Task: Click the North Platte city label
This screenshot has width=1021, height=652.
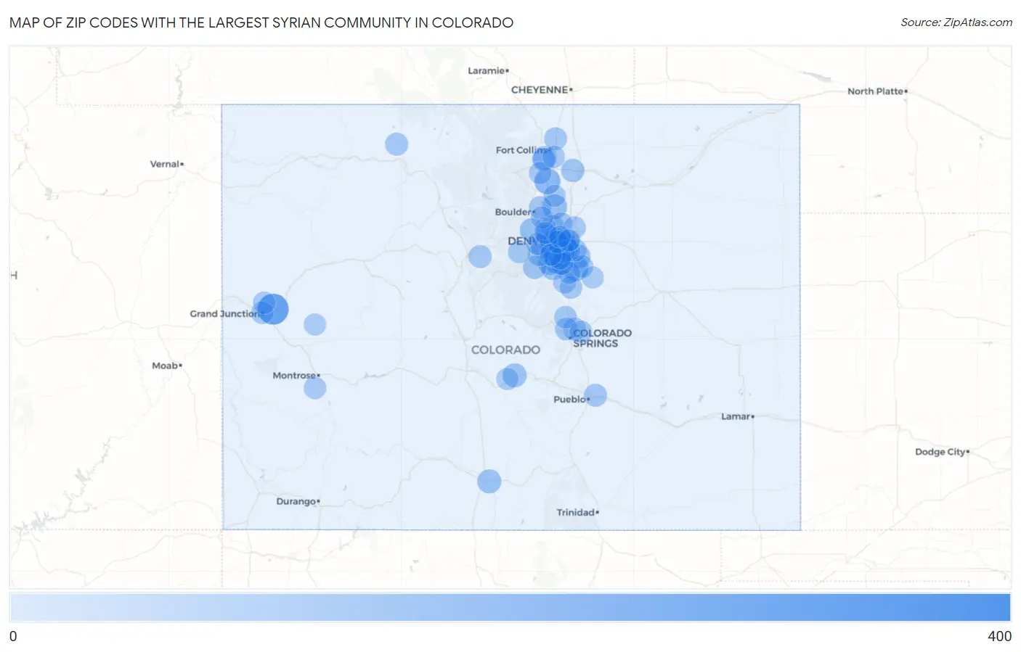Action: (876, 91)
